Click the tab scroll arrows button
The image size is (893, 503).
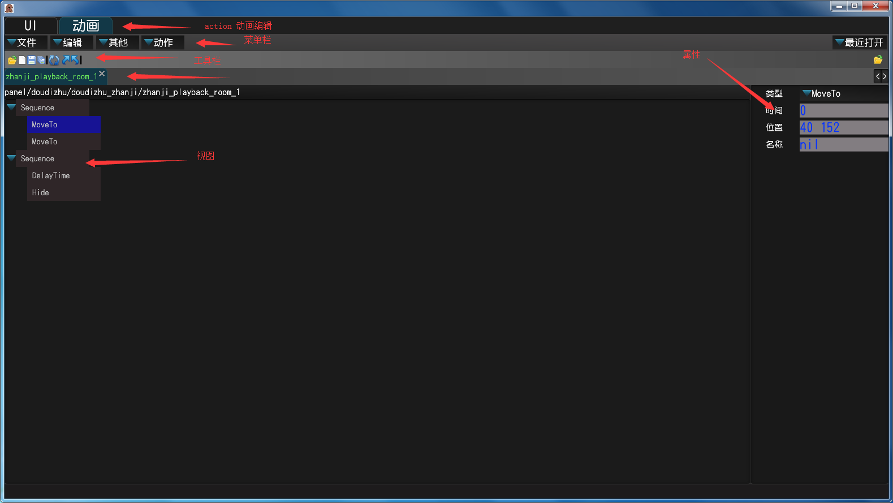click(881, 76)
